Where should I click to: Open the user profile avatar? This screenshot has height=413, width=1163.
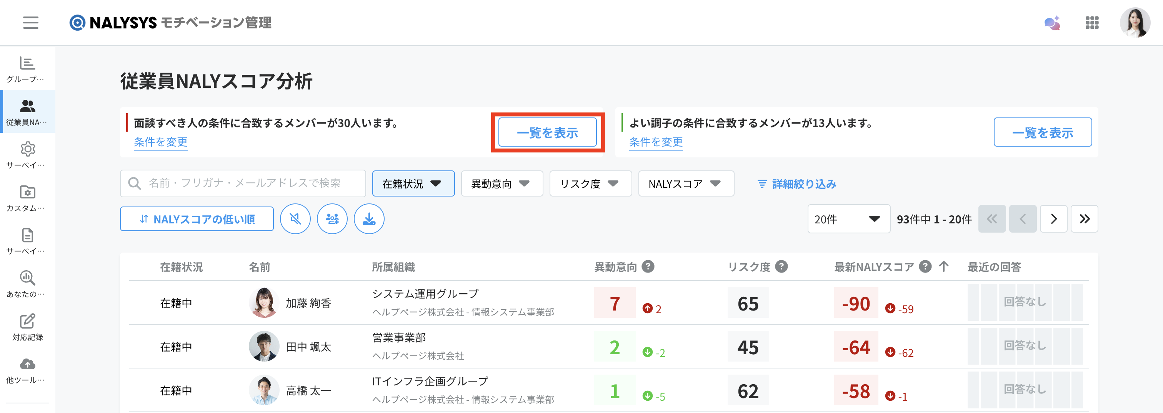(1134, 23)
